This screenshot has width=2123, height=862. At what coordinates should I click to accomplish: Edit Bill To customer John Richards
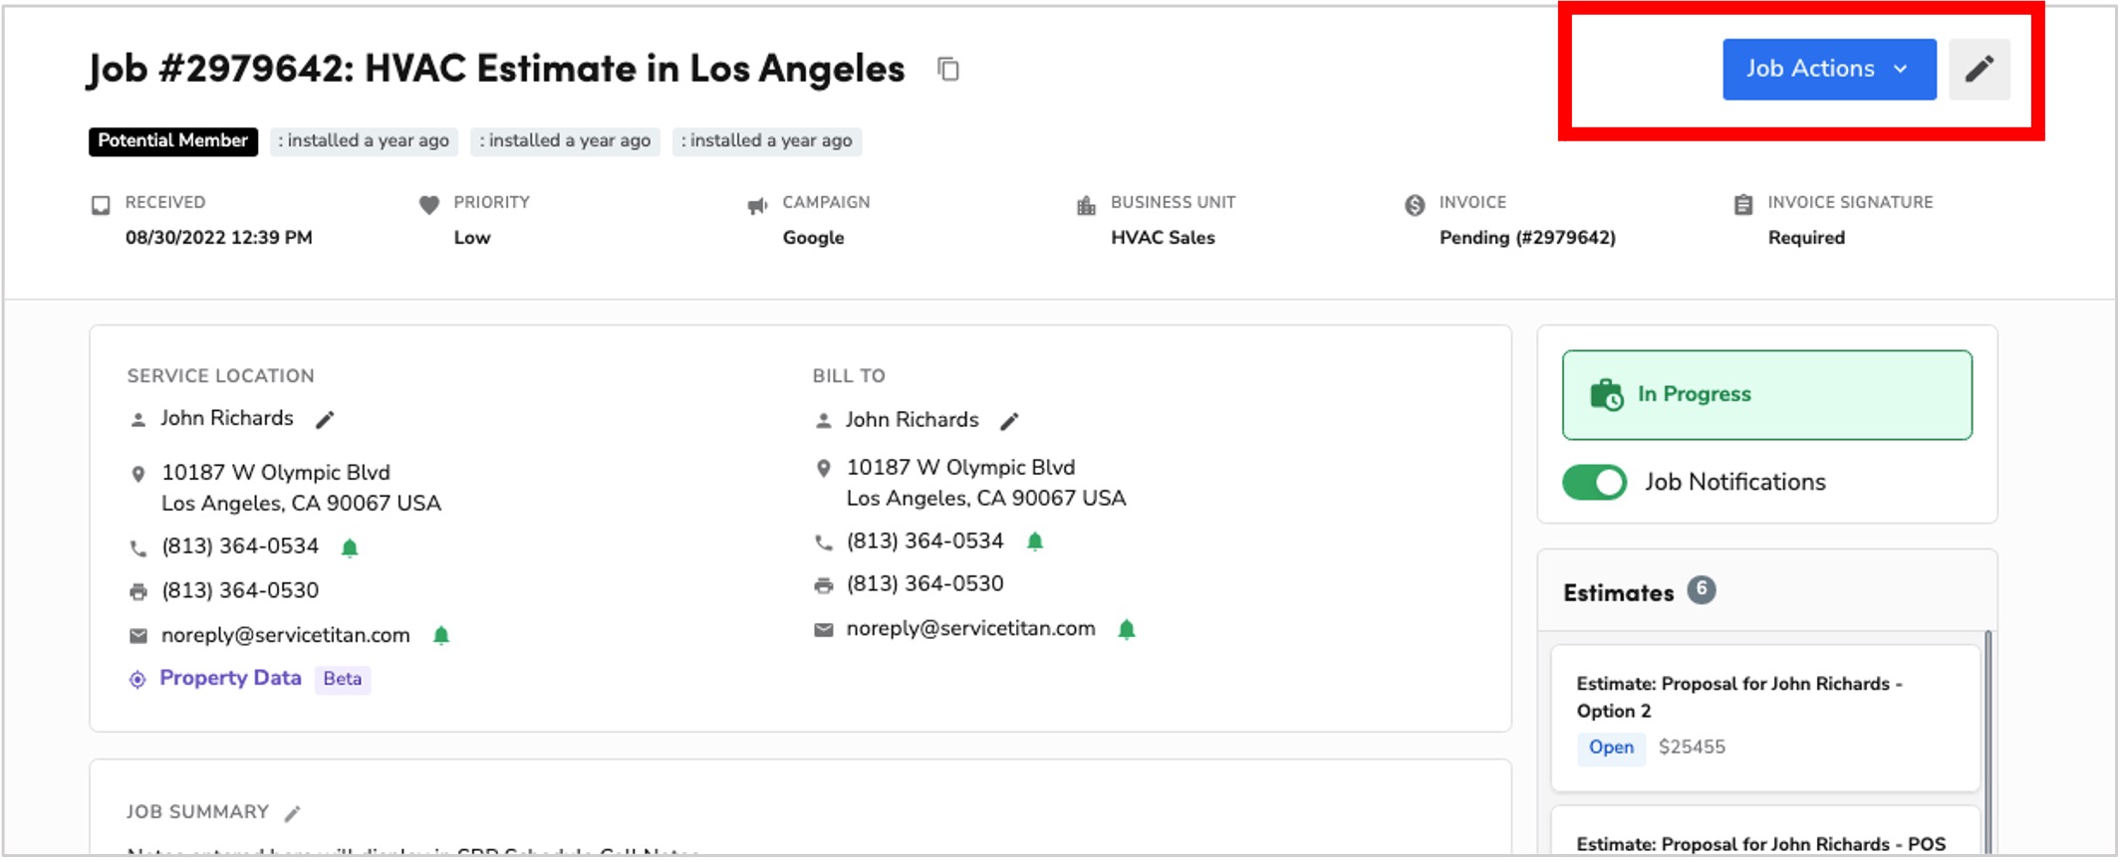pyautogui.click(x=1009, y=422)
